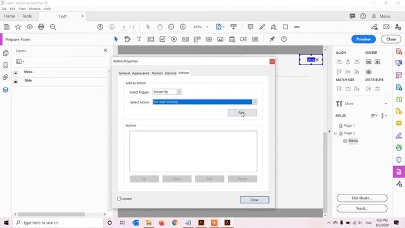Click the Windows search box
The image size is (405, 228).
pyautogui.click(x=58, y=223)
